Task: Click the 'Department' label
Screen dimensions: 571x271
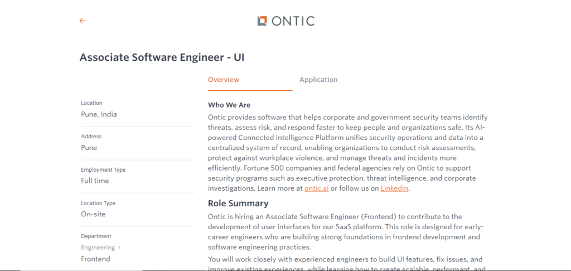Action: tap(96, 236)
